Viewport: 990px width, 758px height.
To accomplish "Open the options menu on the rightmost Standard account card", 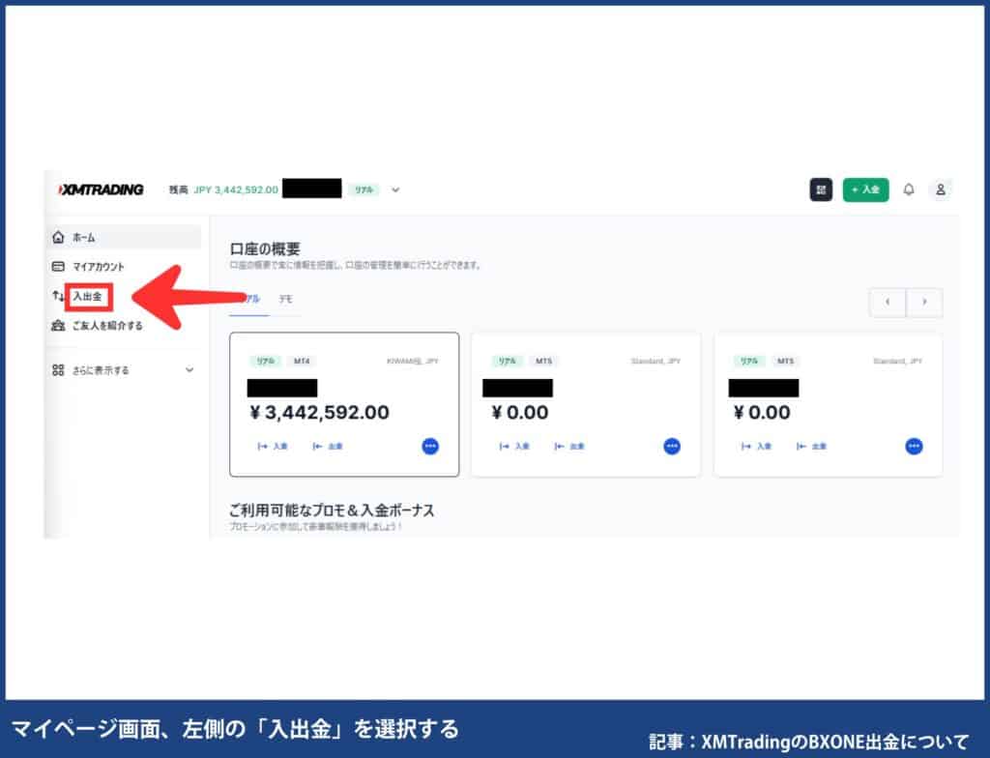I will click(x=913, y=446).
